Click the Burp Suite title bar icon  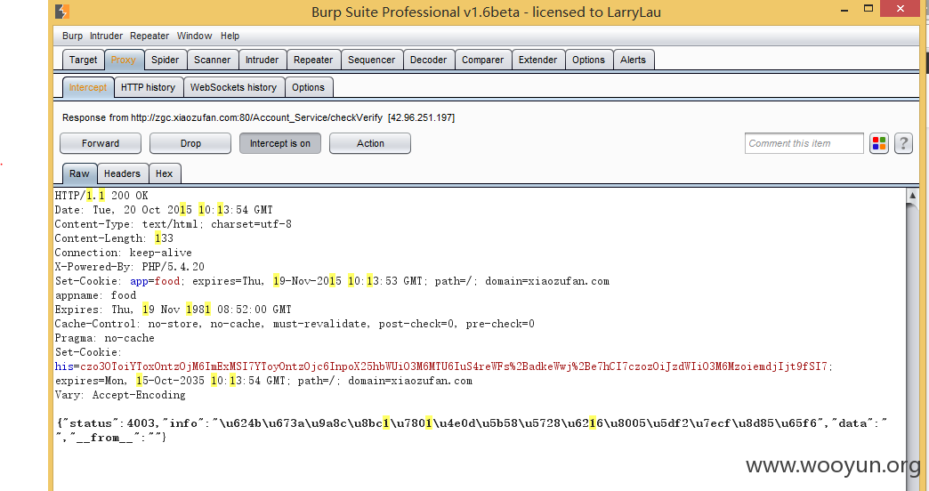point(62,12)
